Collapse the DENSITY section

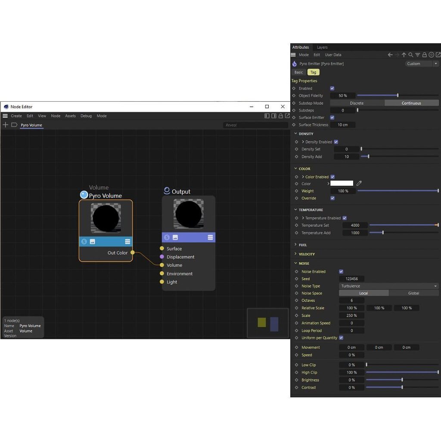tap(295, 134)
